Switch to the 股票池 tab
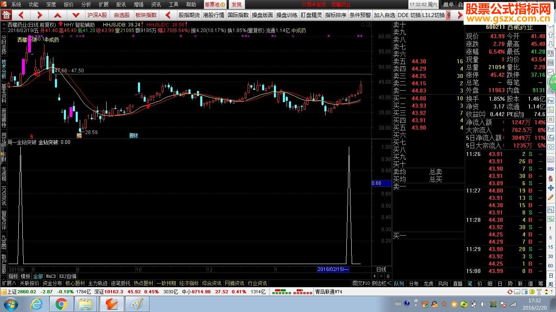556x312 pixels. [x=215, y=4]
